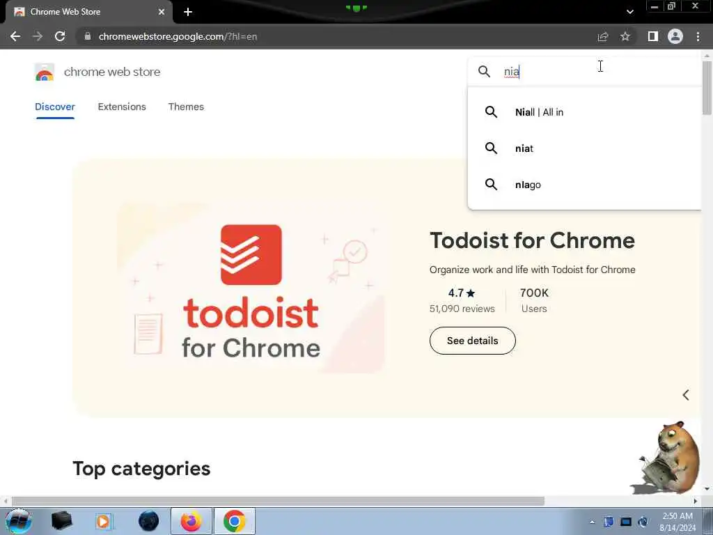
Task: Open the Chrome profile avatar
Action: click(675, 36)
